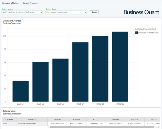
Task: Click the table's right scroll arrow
Action: tap(159, 127)
